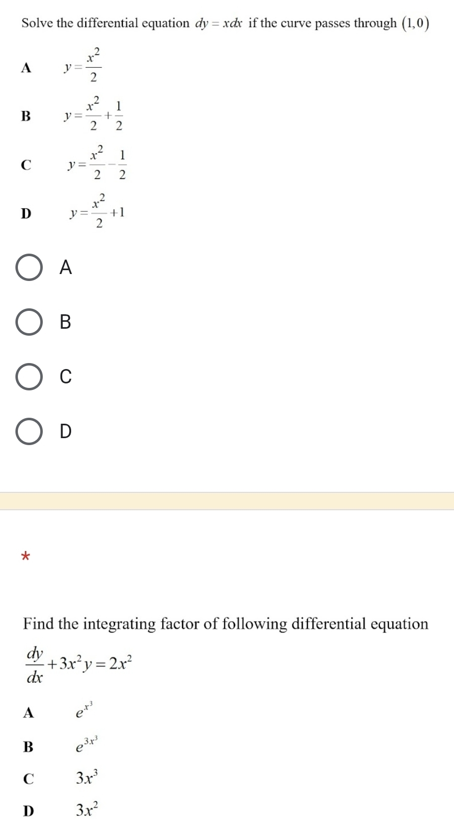Click integrating factor option B, e^(3x³)
The height and width of the screenshot is (834, 454).
coord(86,745)
